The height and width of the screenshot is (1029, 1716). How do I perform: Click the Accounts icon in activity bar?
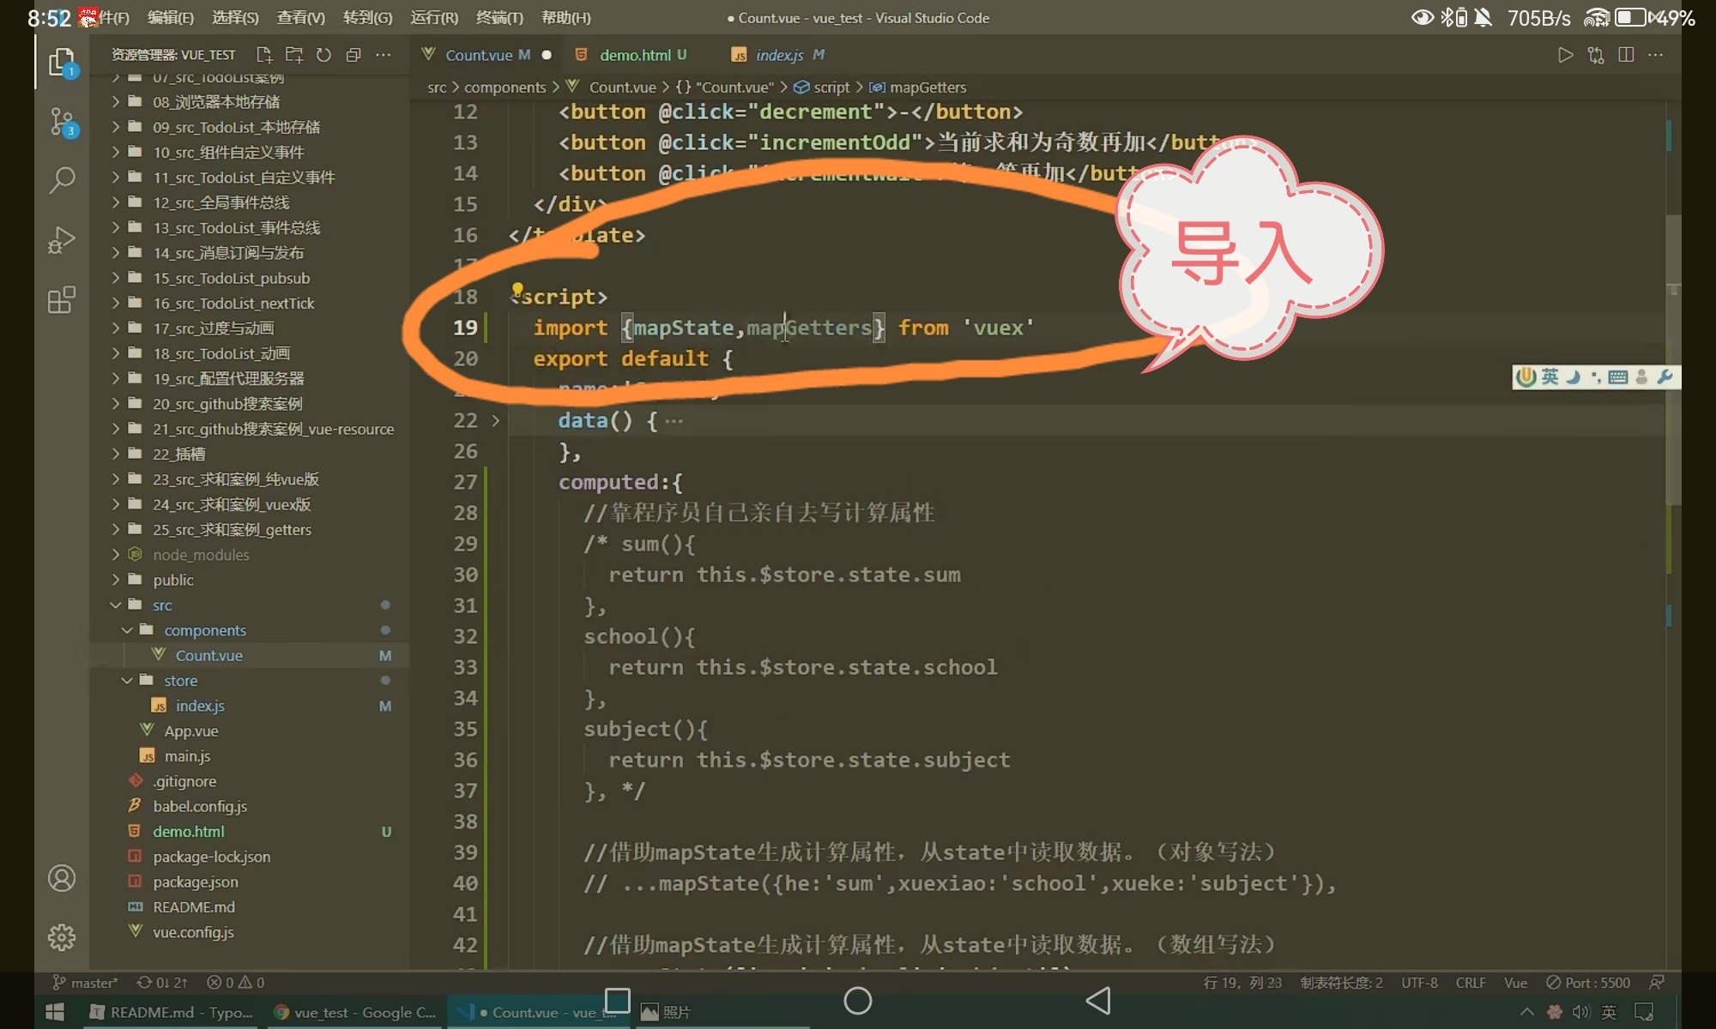62,878
